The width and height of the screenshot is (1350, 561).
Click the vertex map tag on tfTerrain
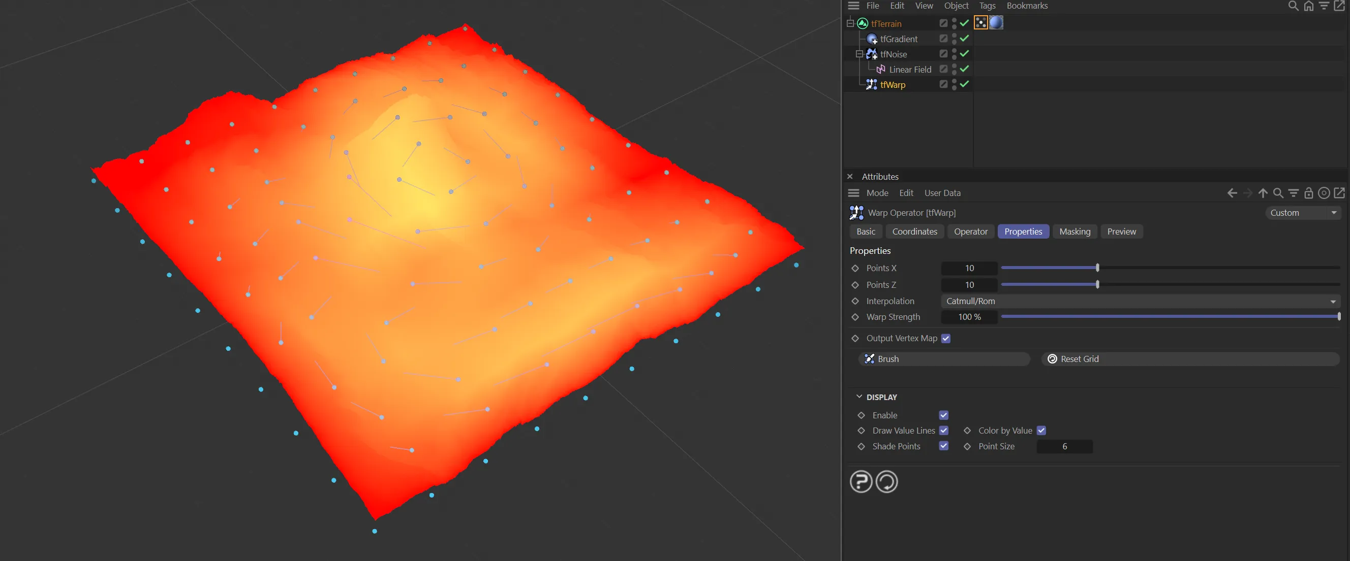pos(980,22)
